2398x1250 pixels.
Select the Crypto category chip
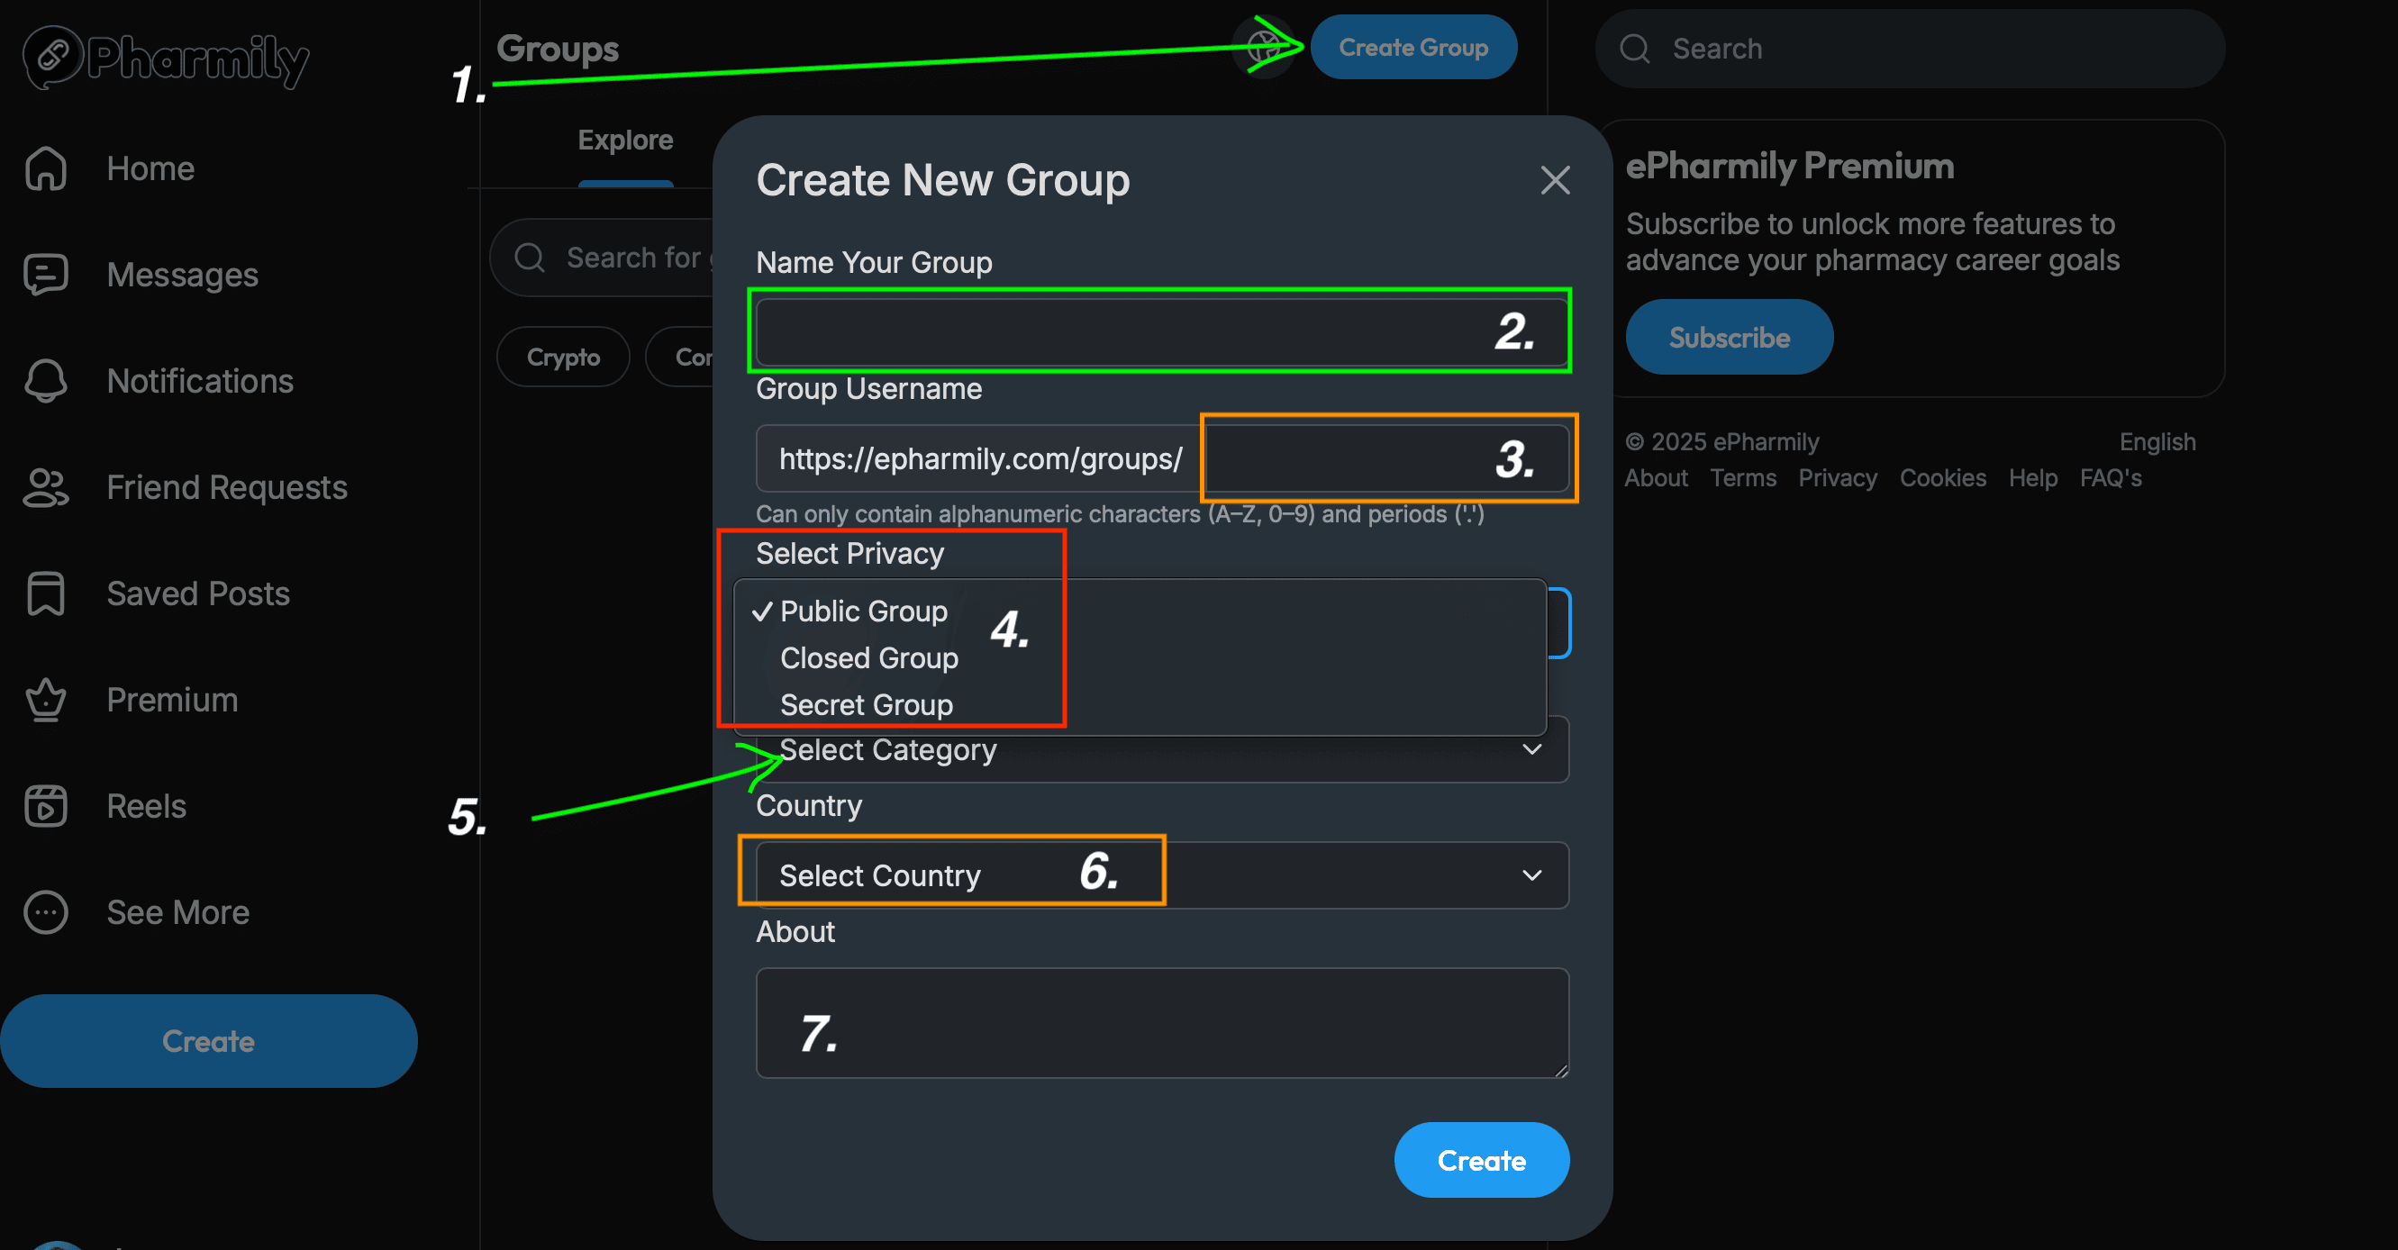click(563, 357)
